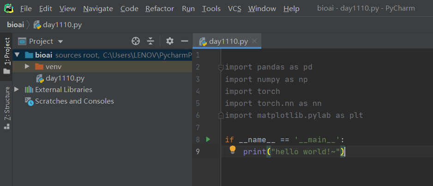Toggle the 1: Project tool window tab
Viewport: 433px width, 186px height.
[7, 56]
